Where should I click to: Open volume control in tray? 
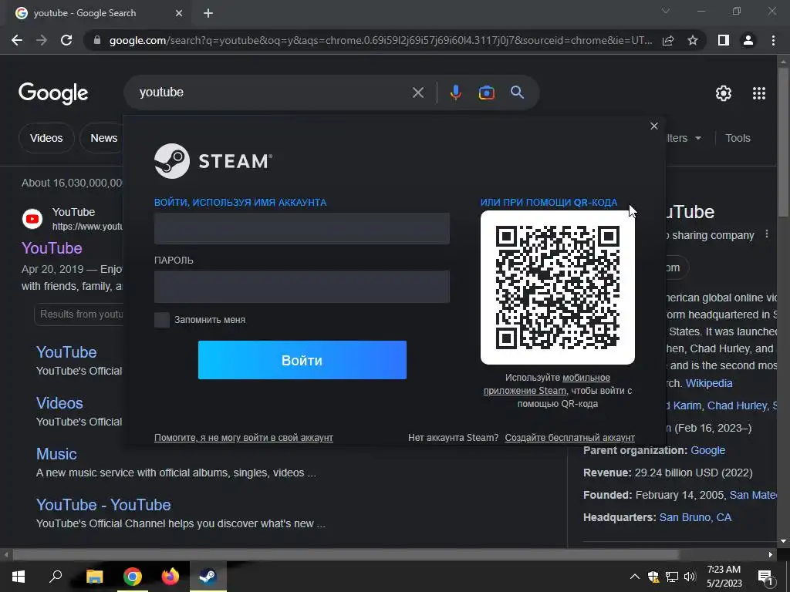(x=690, y=577)
